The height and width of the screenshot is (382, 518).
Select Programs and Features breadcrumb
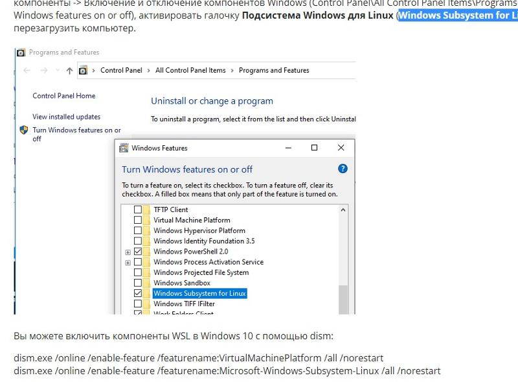click(274, 70)
